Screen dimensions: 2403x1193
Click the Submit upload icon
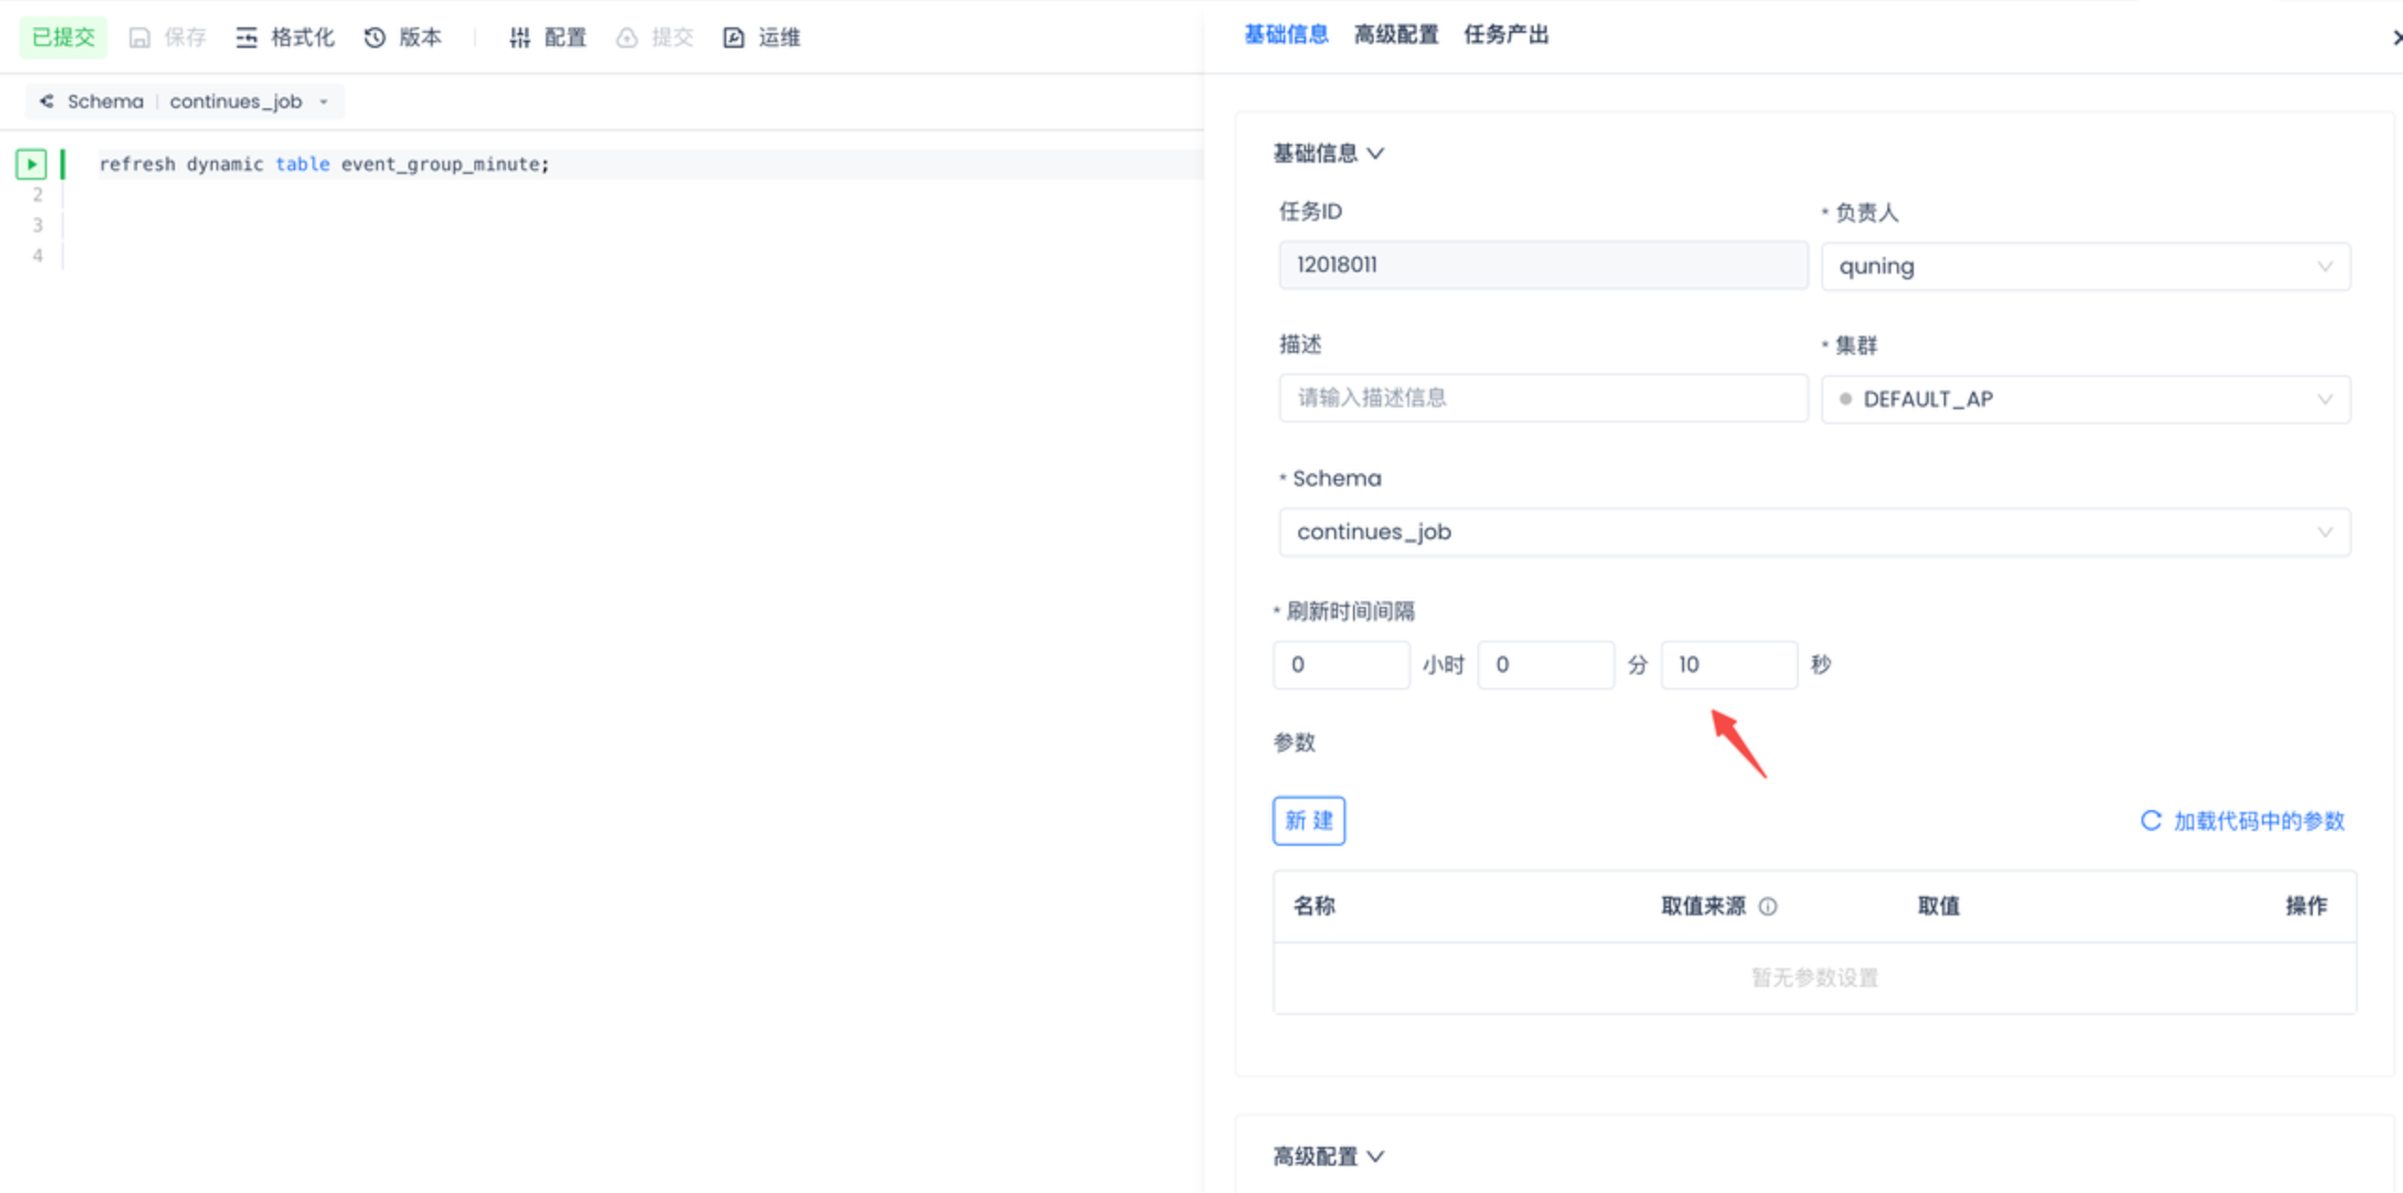pyautogui.click(x=627, y=38)
